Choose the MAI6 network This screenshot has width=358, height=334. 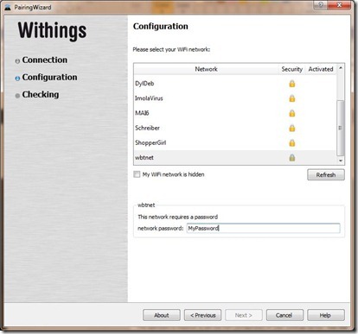(235, 113)
